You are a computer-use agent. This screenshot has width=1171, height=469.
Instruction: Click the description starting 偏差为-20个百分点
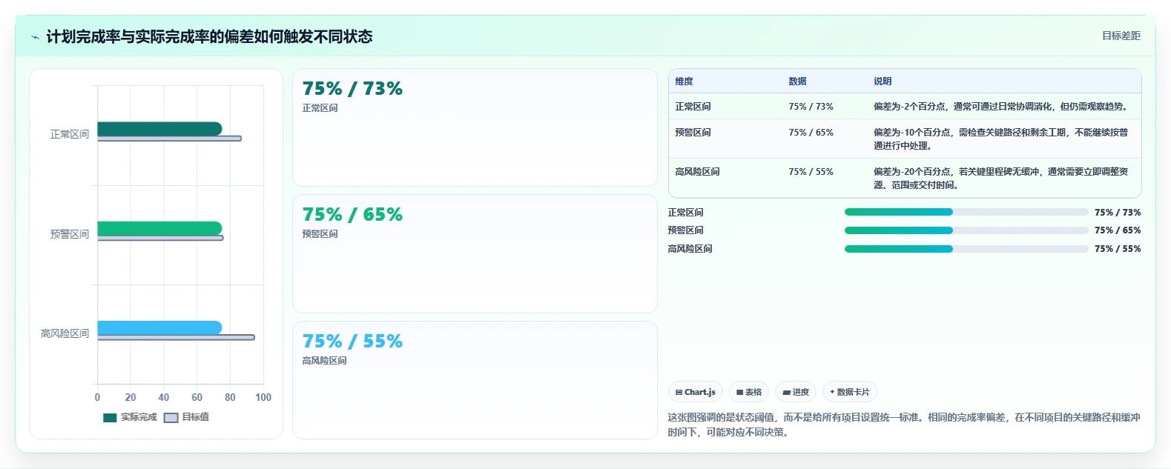[1001, 179]
